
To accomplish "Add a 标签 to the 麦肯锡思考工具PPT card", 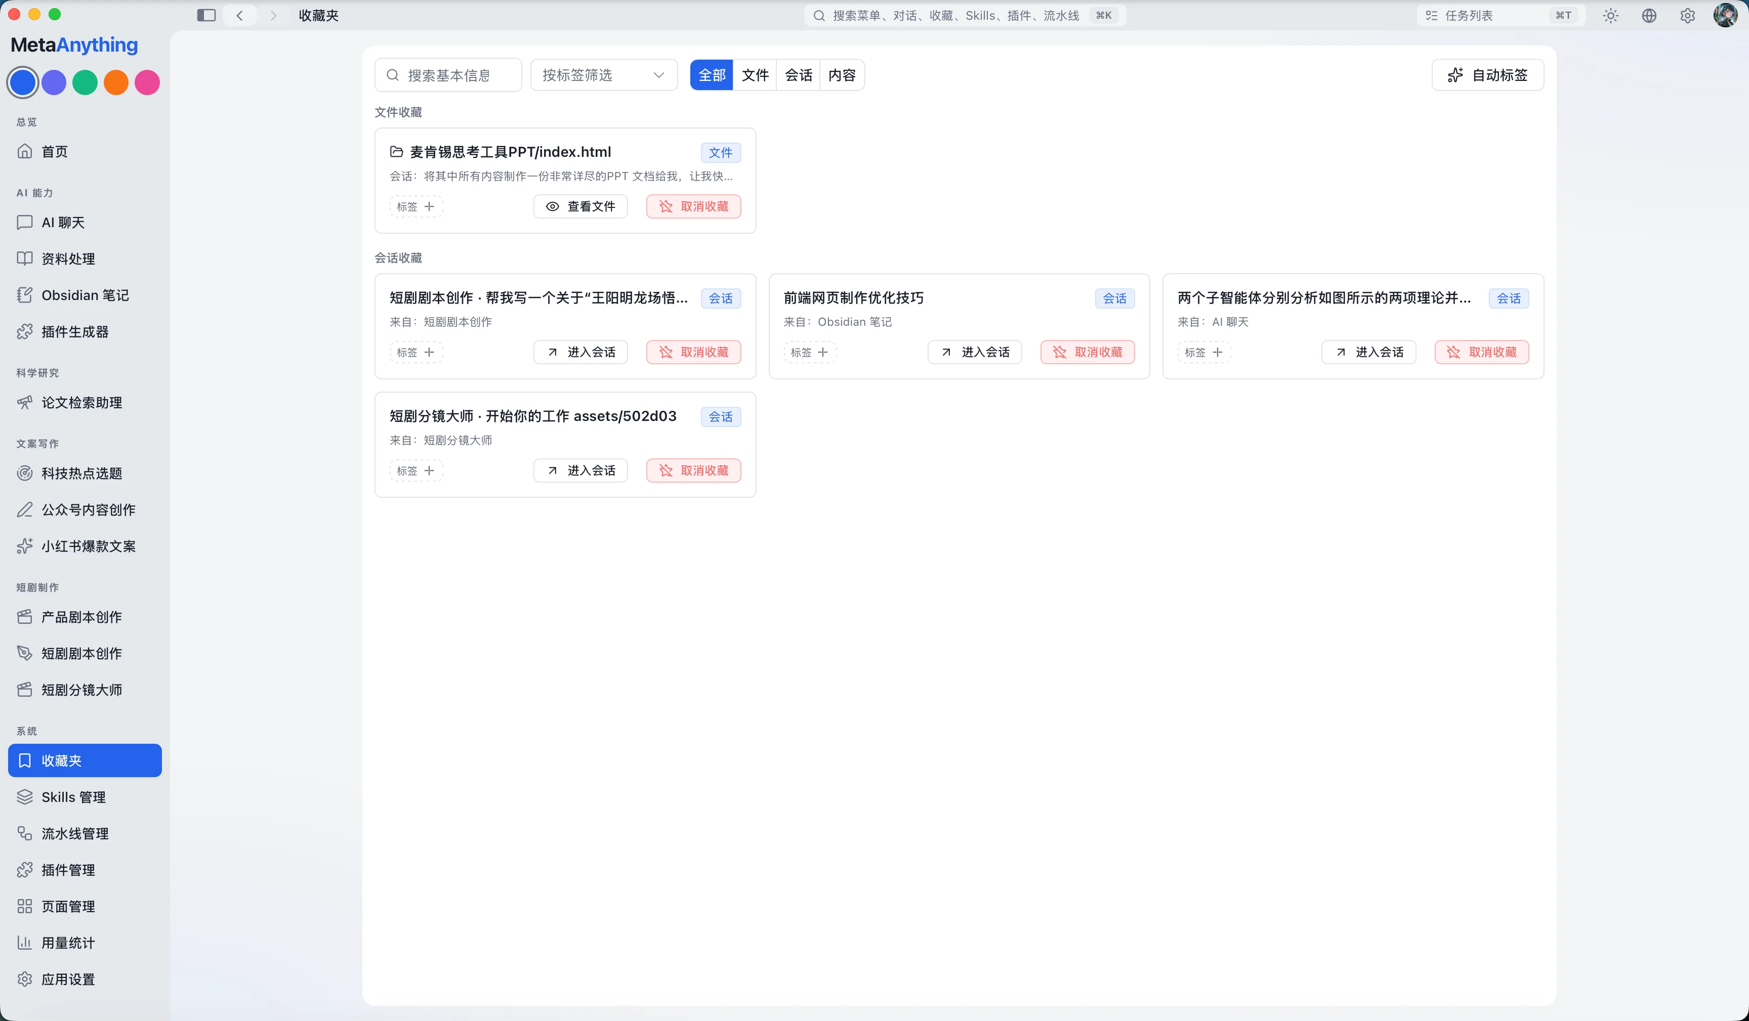I will [x=415, y=206].
